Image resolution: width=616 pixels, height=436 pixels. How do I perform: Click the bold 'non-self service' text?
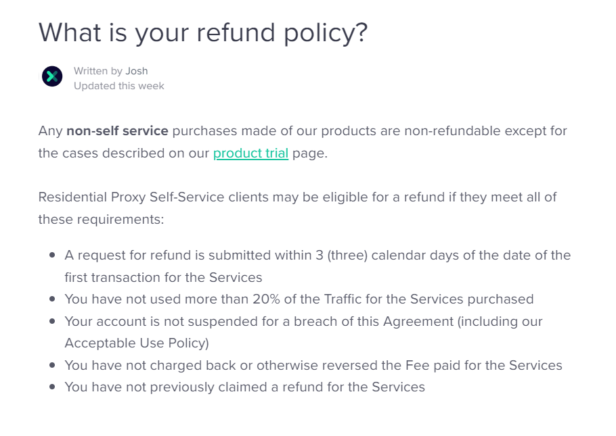(x=118, y=130)
